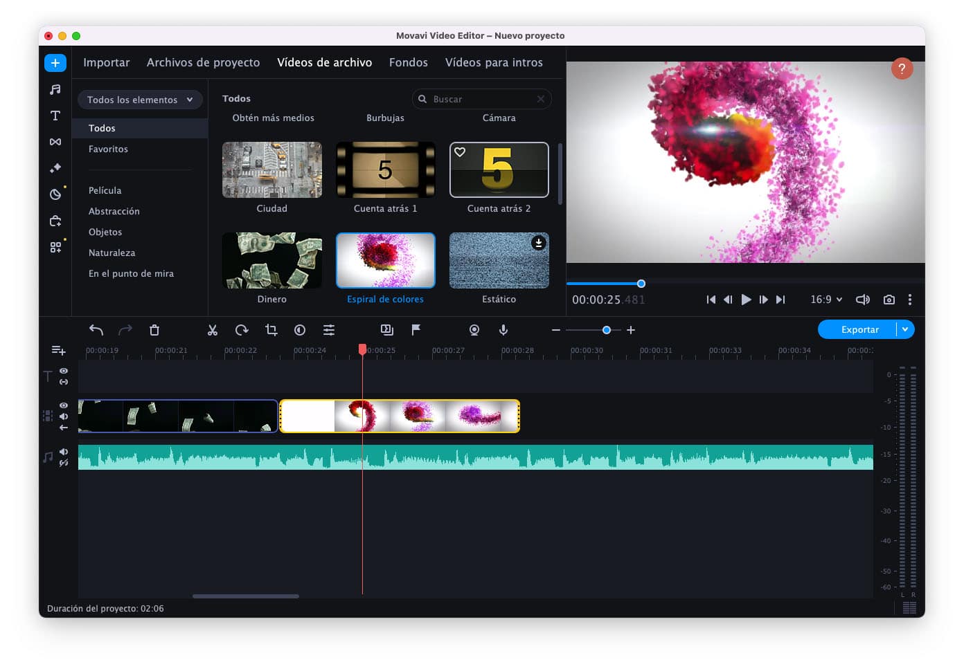Viewport: 964px width, 669px height.
Task: Open the voice recording microphone tool
Action: pos(503,330)
